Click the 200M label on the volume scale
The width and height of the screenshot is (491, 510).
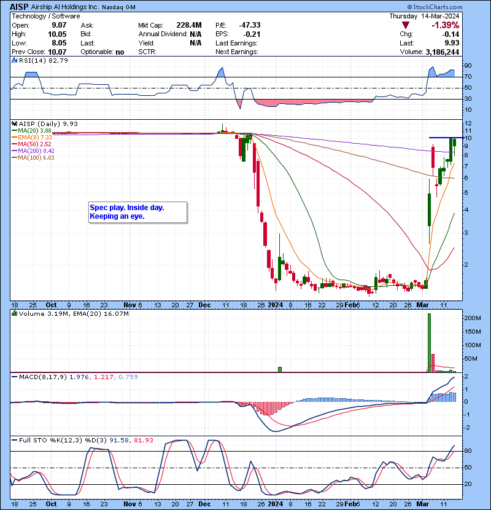click(473, 318)
